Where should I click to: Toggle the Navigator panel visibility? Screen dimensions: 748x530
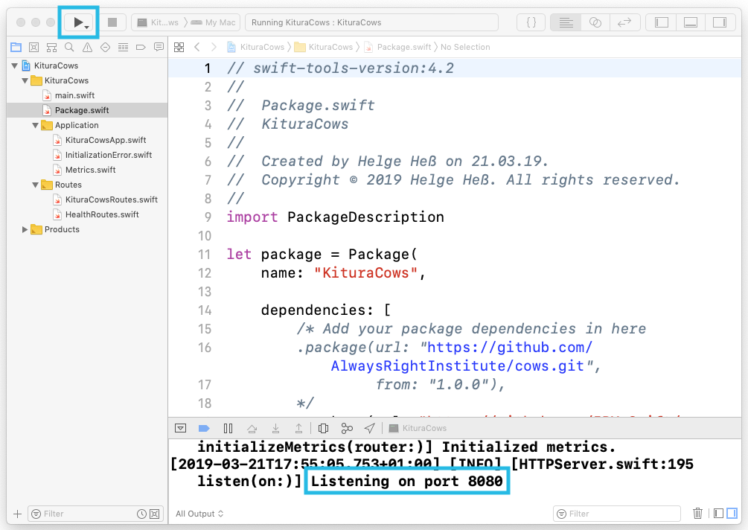pyautogui.click(x=661, y=22)
